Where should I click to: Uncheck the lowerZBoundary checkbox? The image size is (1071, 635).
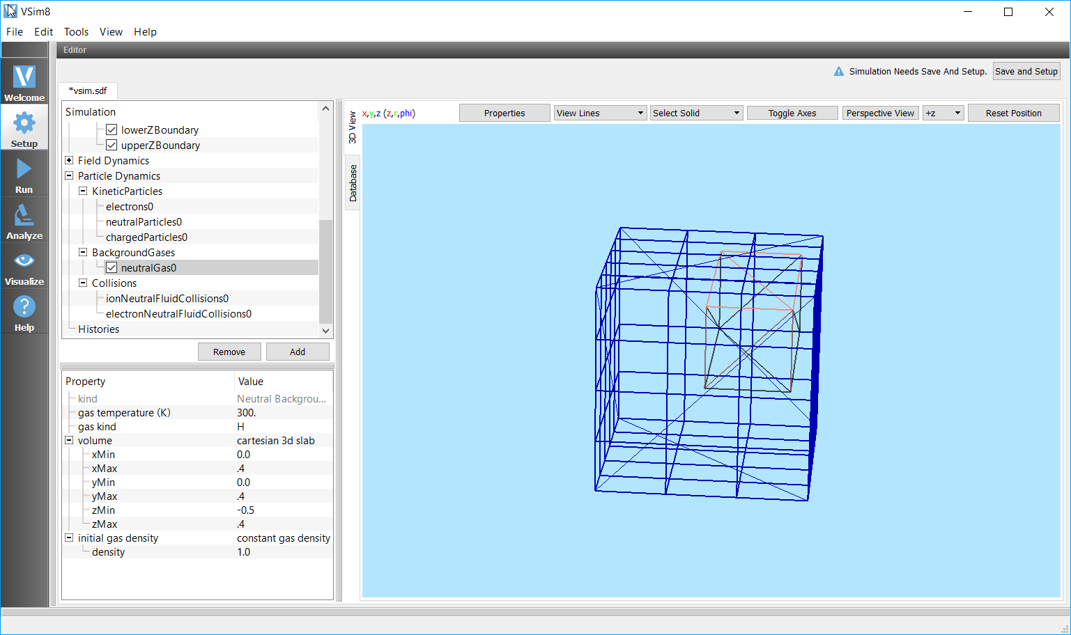point(111,130)
